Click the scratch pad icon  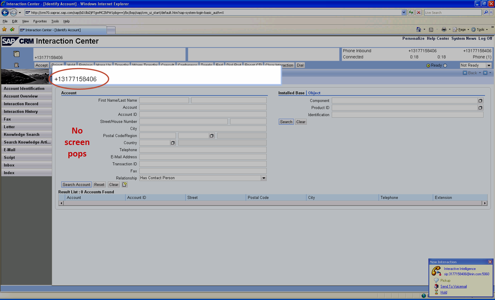[16, 54]
